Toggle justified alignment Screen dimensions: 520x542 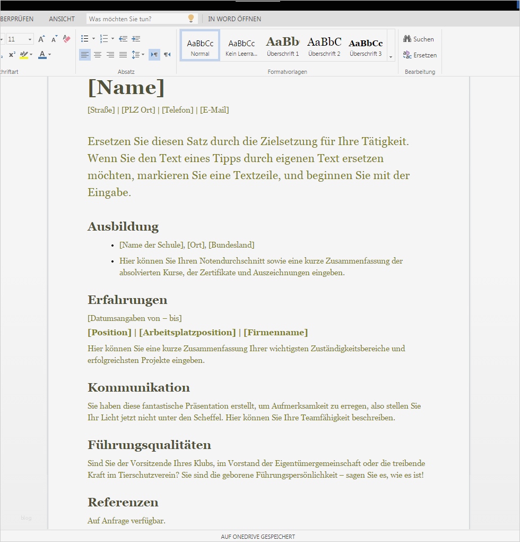(123, 55)
